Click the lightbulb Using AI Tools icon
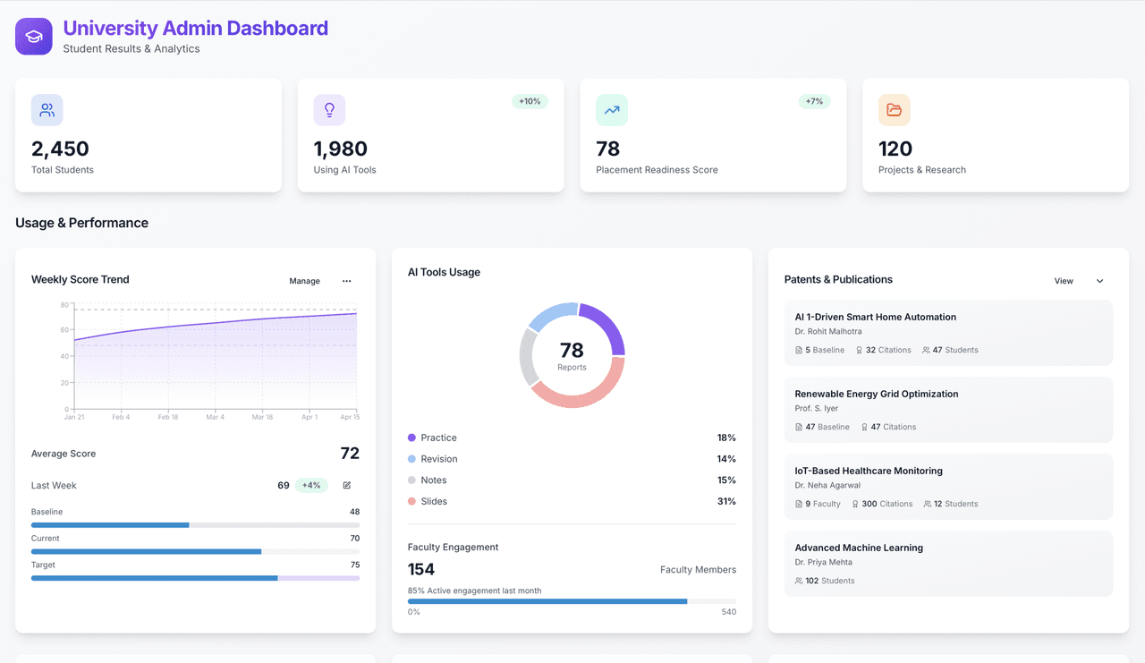This screenshot has height=663, width=1145. [329, 110]
